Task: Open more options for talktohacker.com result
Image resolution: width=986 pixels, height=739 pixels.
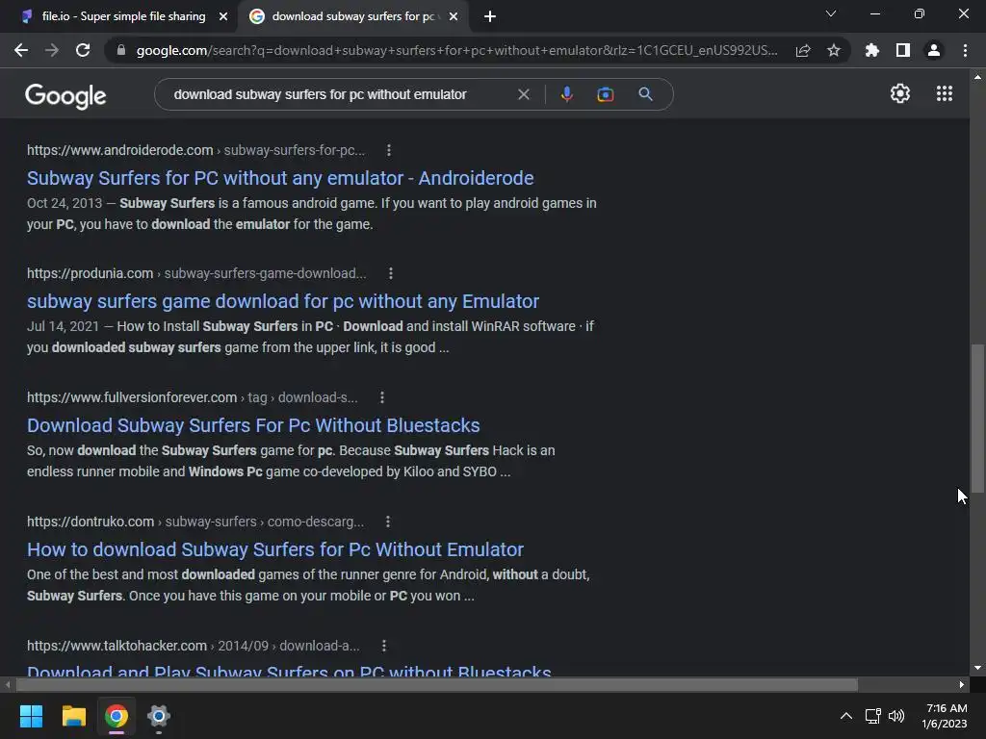Action: 383,646
